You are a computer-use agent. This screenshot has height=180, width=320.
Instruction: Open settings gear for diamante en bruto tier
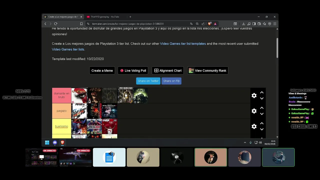[254, 95]
